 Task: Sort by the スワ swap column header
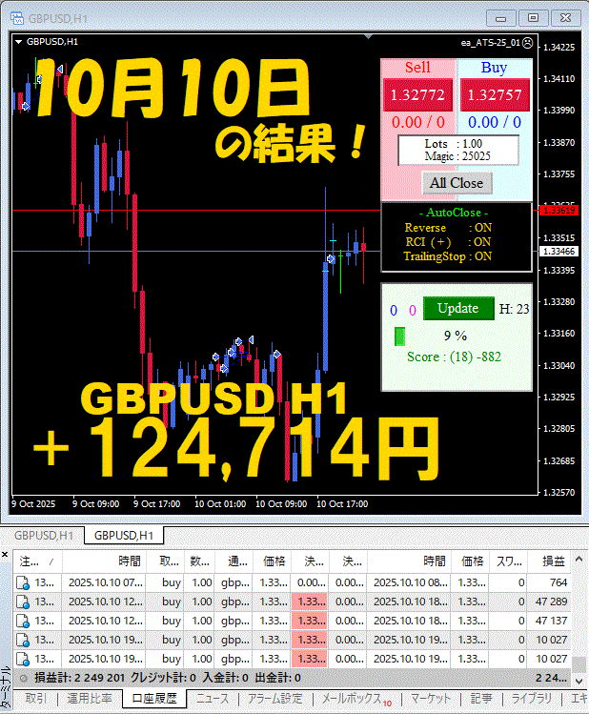(508, 561)
